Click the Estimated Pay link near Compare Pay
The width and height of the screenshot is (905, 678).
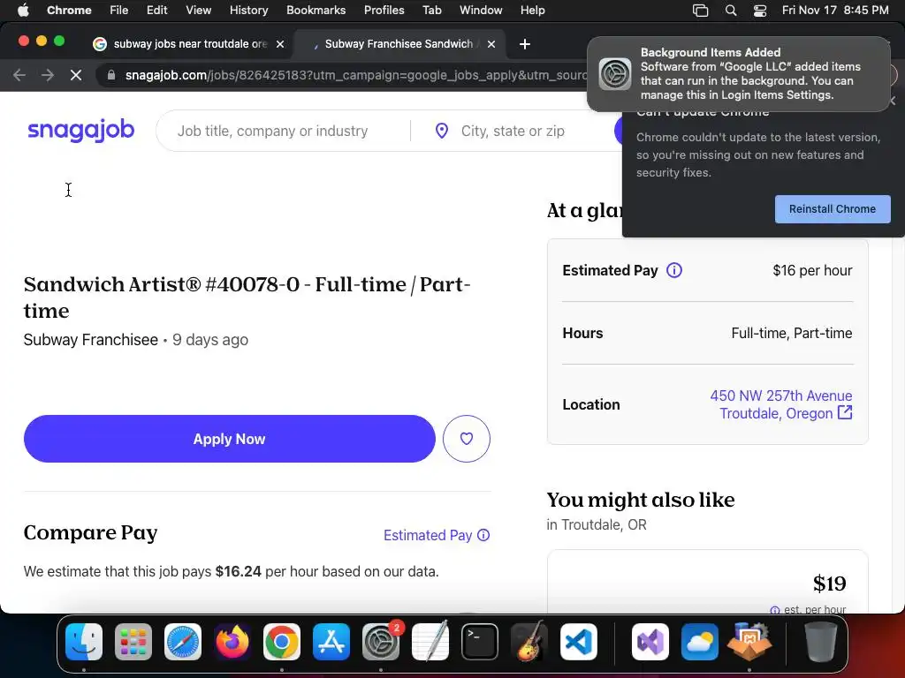coord(428,535)
